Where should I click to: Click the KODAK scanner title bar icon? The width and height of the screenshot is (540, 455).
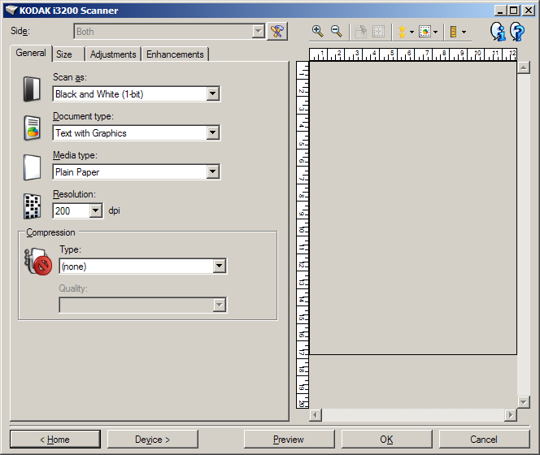11,11
